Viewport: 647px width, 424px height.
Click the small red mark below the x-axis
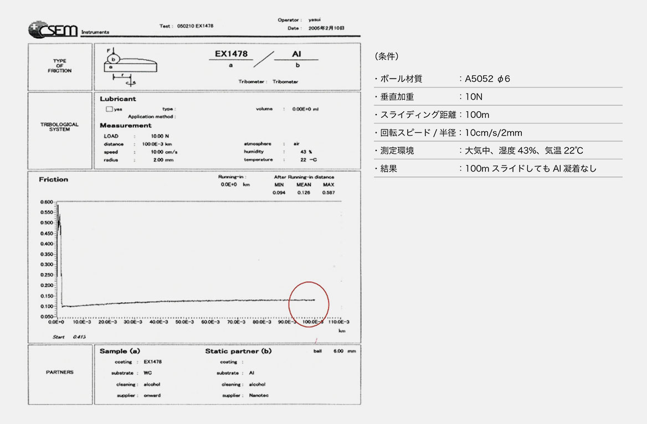(x=316, y=340)
